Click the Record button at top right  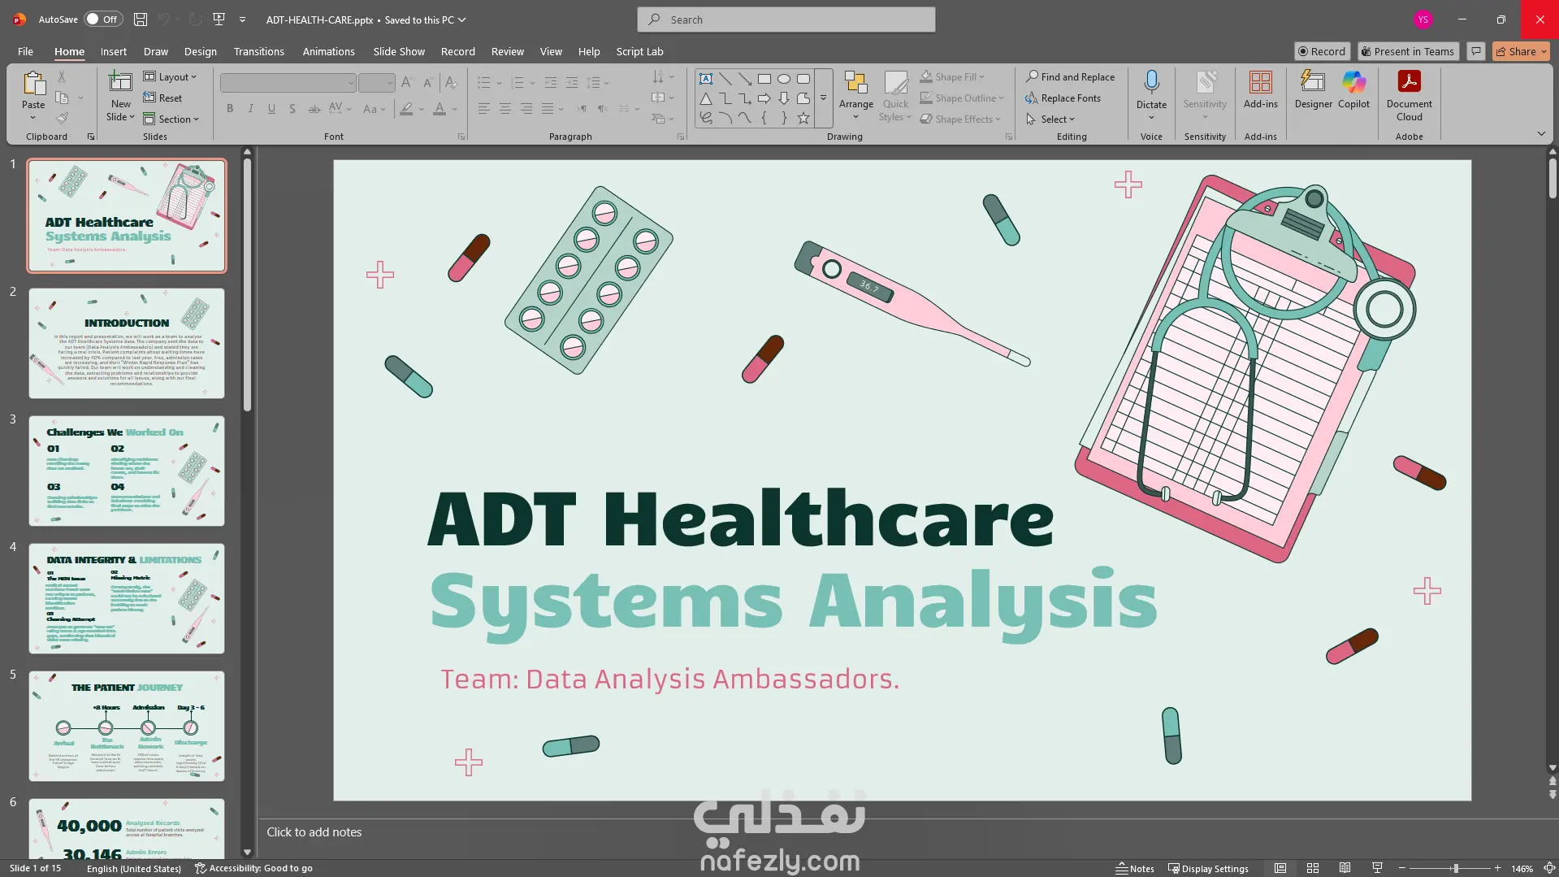click(1322, 51)
